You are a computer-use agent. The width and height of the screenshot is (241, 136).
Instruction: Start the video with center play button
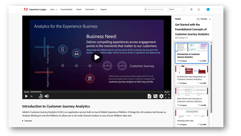97,57
